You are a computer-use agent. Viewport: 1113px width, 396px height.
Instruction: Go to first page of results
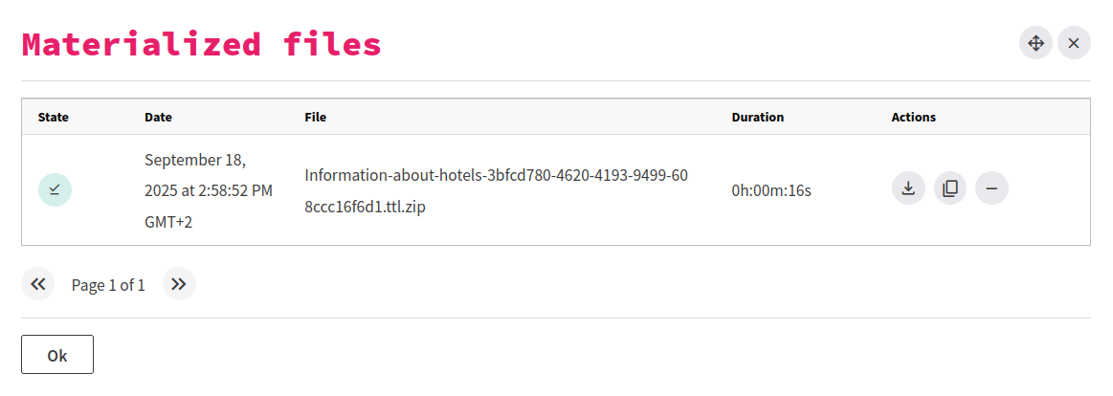point(38,284)
